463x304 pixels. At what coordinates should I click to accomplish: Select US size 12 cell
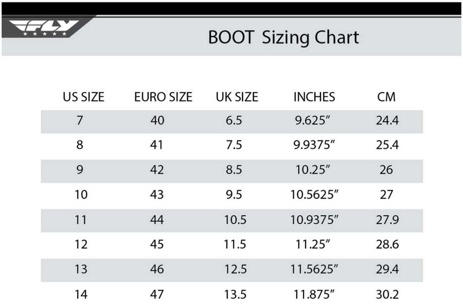point(81,244)
